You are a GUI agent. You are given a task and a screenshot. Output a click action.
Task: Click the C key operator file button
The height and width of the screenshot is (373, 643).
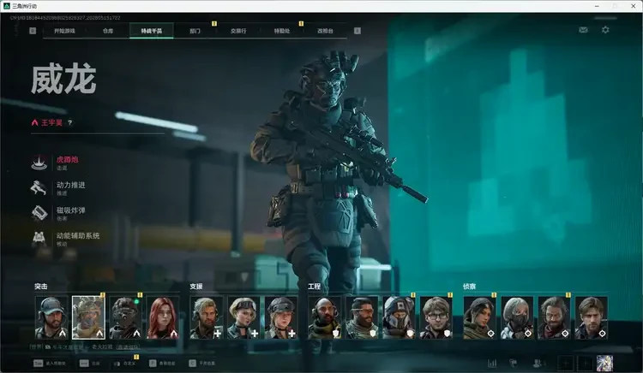(201, 364)
